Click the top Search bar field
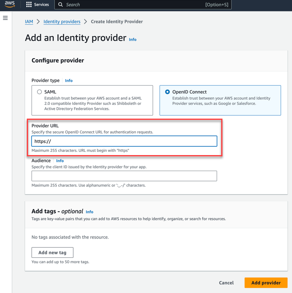 (x=143, y=5)
